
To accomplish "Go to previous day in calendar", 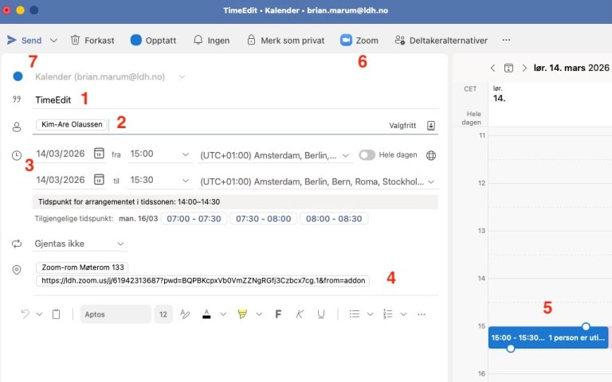I will click(x=493, y=68).
